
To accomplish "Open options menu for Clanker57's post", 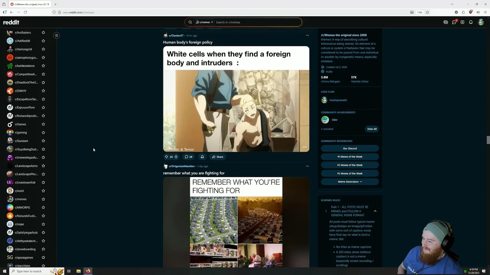I will click(307, 36).
